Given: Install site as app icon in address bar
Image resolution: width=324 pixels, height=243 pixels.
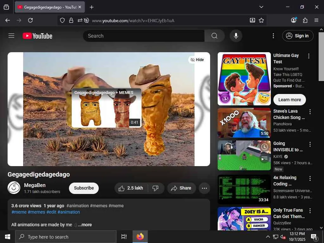Looking at the screenshot, I should point(252,20).
